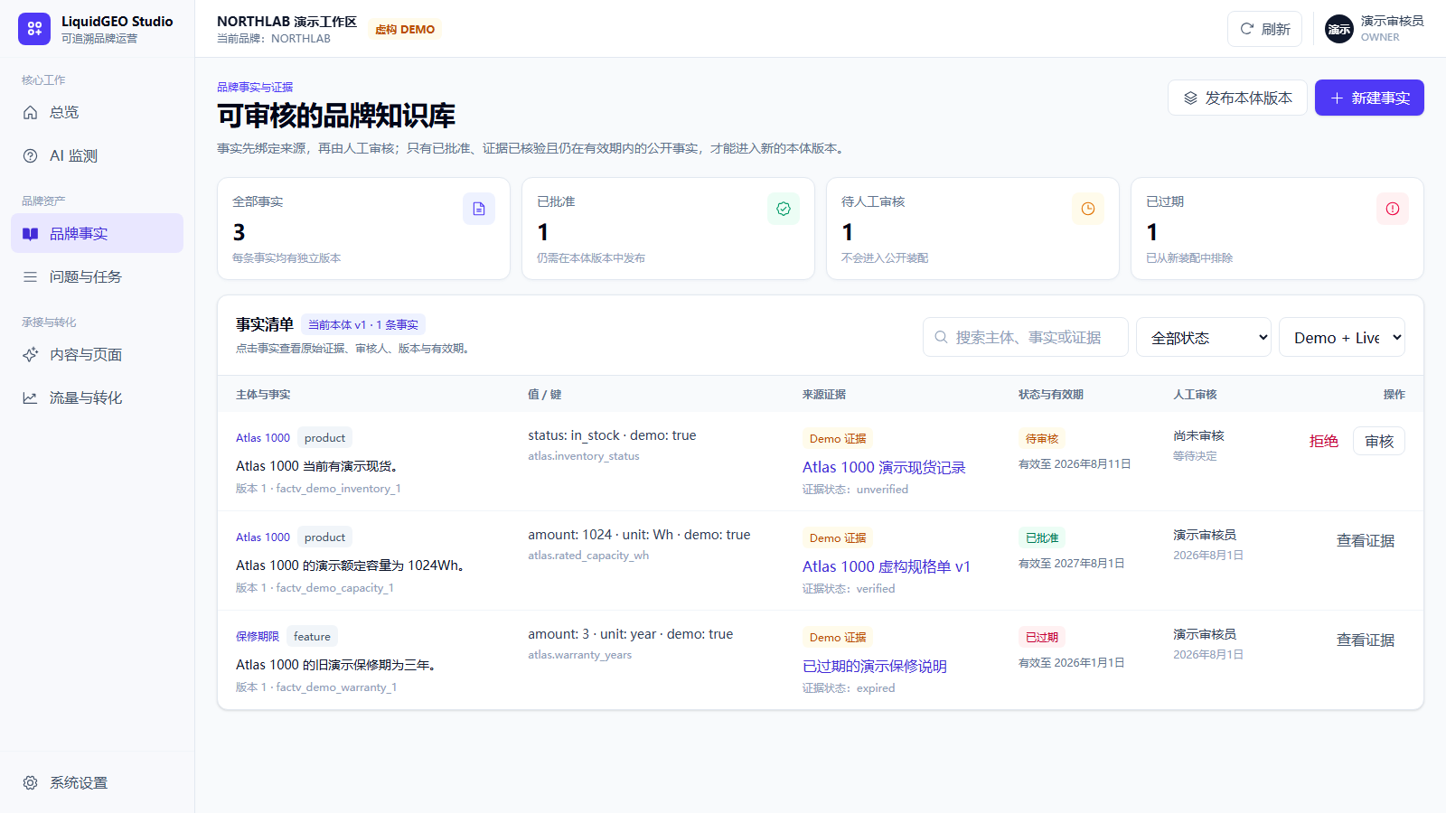This screenshot has height=813, width=1446.
Task: Click the verified check icon in 已批准 card
Action: tap(784, 209)
